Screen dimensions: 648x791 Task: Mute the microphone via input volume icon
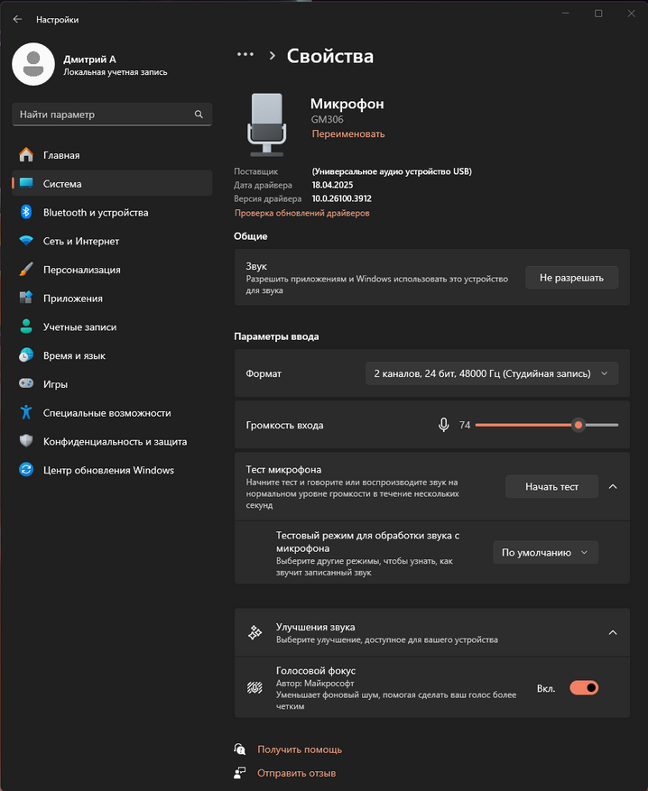[443, 425]
